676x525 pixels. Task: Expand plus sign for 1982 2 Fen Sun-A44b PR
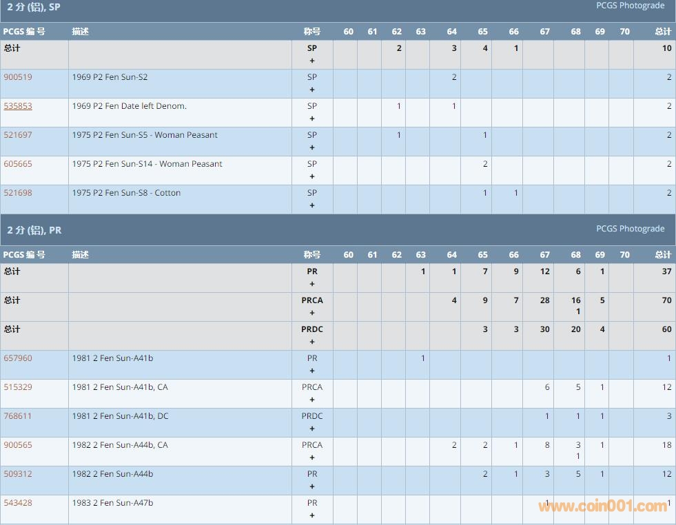pyautogui.click(x=312, y=486)
